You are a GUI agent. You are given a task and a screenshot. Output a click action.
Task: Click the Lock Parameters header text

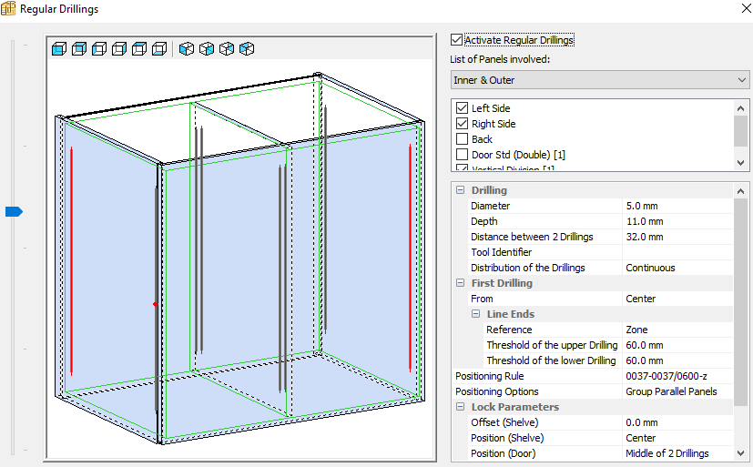point(515,407)
